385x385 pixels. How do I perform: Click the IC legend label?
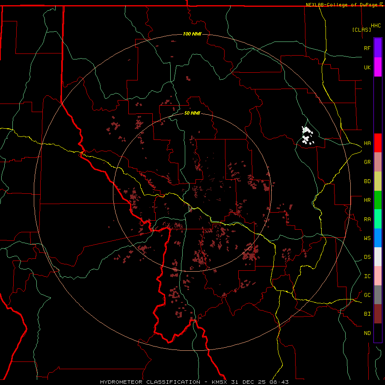coord(367,276)
